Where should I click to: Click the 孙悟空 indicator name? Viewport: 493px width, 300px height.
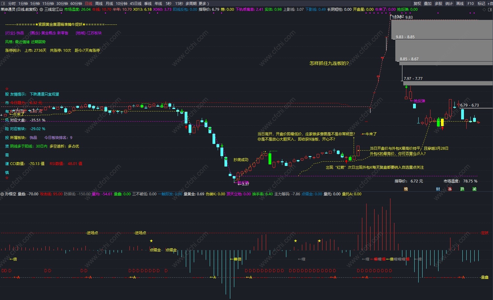coord(11,194)
